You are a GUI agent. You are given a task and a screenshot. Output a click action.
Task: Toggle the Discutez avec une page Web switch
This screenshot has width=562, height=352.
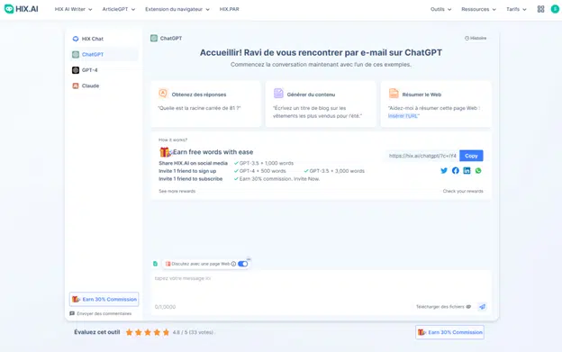[x=242, y=264]
